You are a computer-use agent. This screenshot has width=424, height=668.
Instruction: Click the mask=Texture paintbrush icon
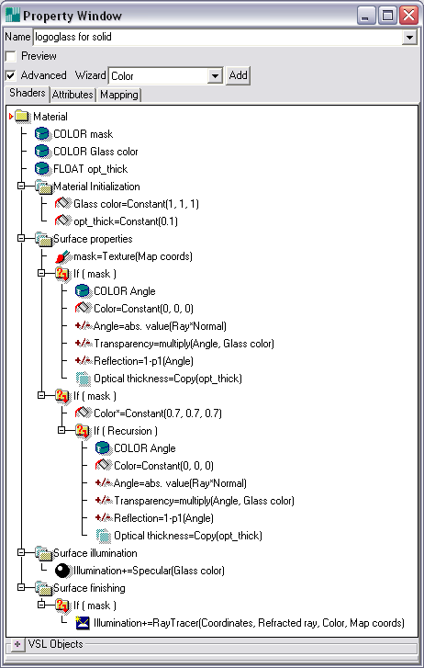[62, 256]
